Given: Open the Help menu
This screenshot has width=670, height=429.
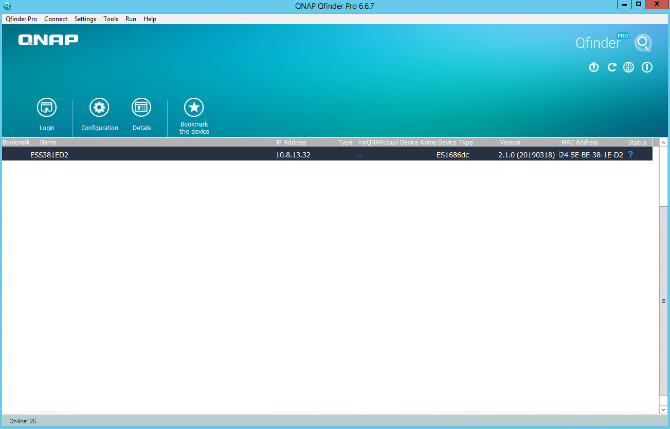Looking at the screenshot, I should click(x=150, y=19).
